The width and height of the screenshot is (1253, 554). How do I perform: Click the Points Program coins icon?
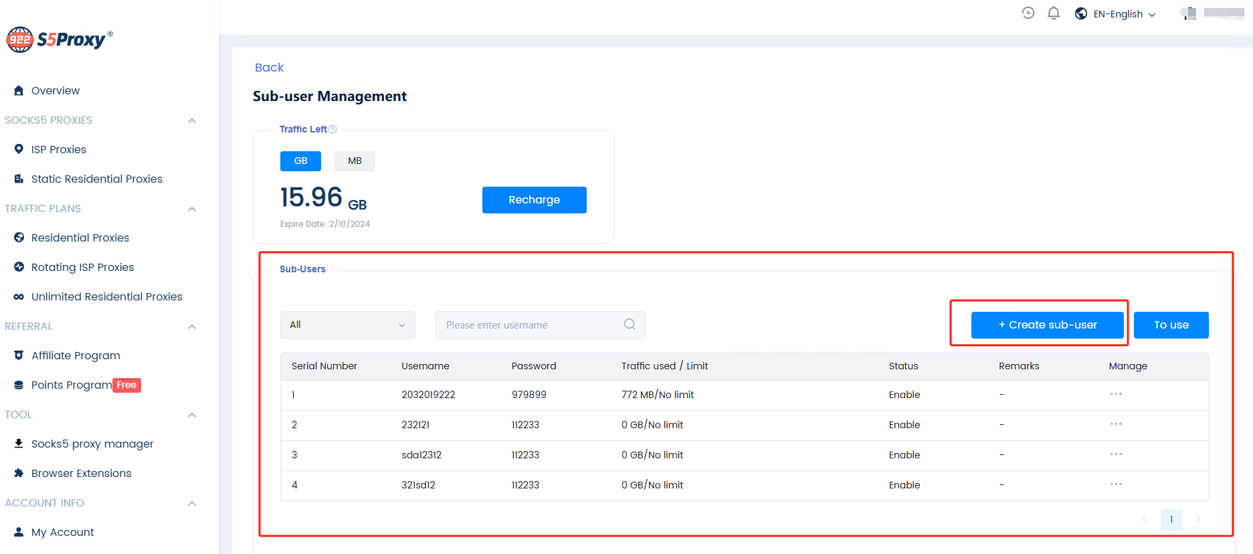pyautogui.click(x=19, y=385)
